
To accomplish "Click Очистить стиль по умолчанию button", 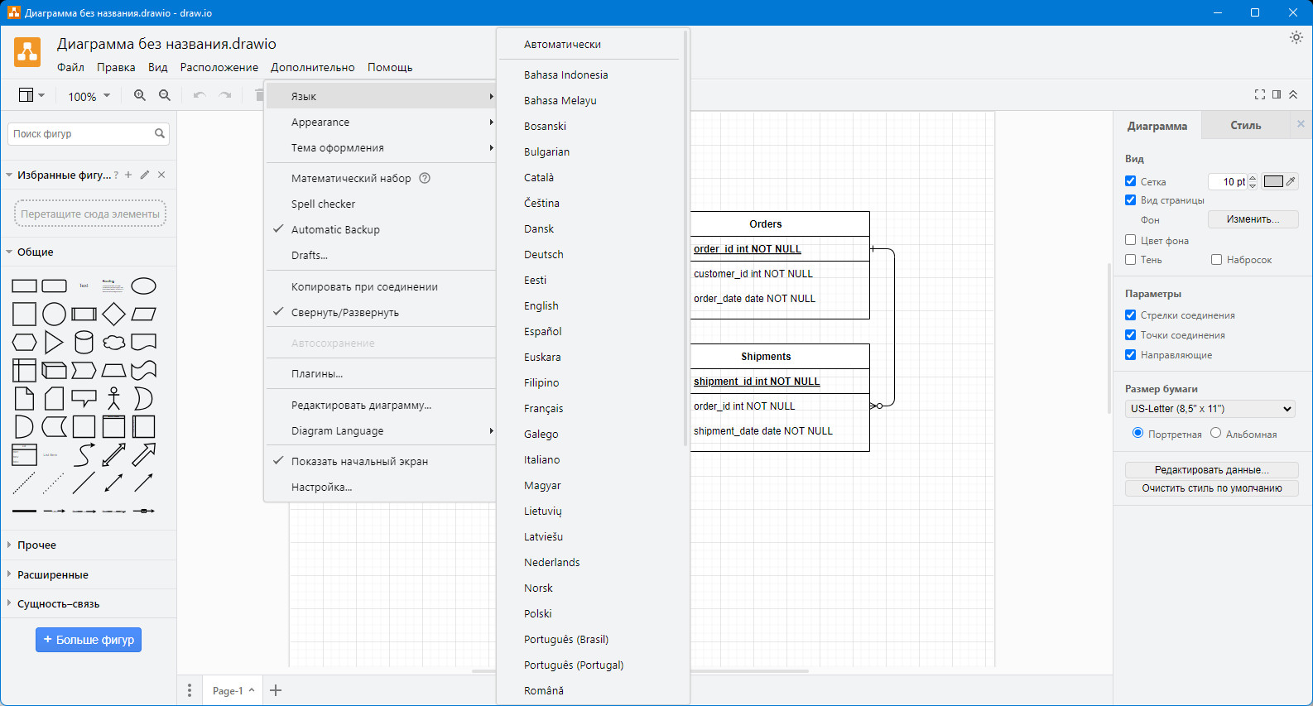I will tap(1212, 488).
